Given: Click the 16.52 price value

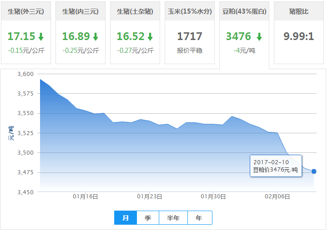Looking at the screenshot, I should (131, 36).
